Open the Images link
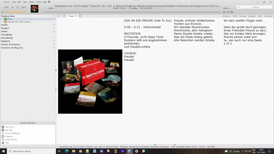This screenshot has height=154, width=274. (252, 16)
